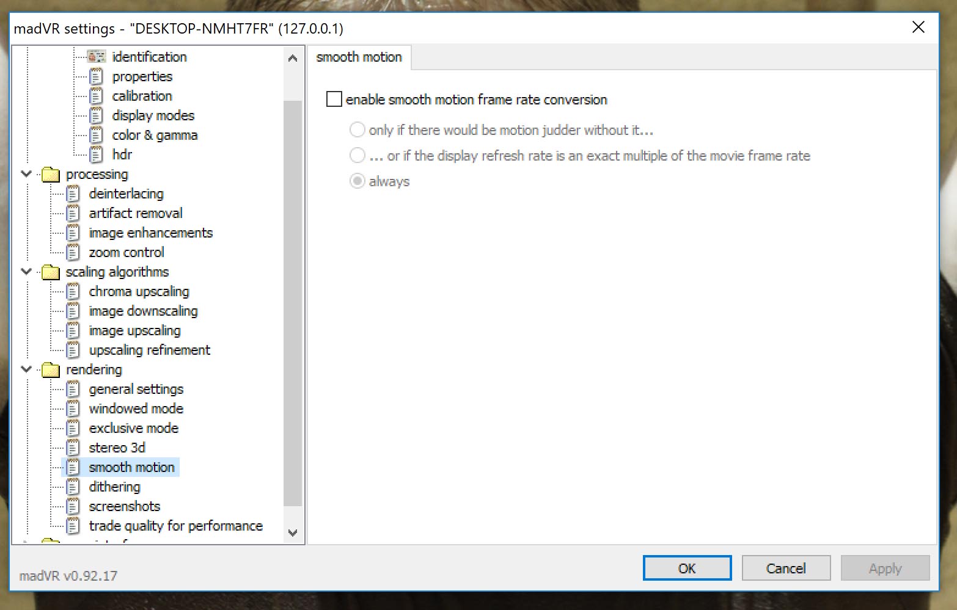
Task: Click the general settings page icon
Action: 73,389
